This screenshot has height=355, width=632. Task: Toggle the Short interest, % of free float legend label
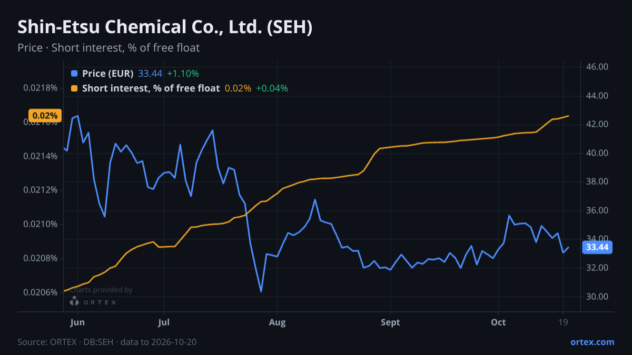tap(151, 88)
